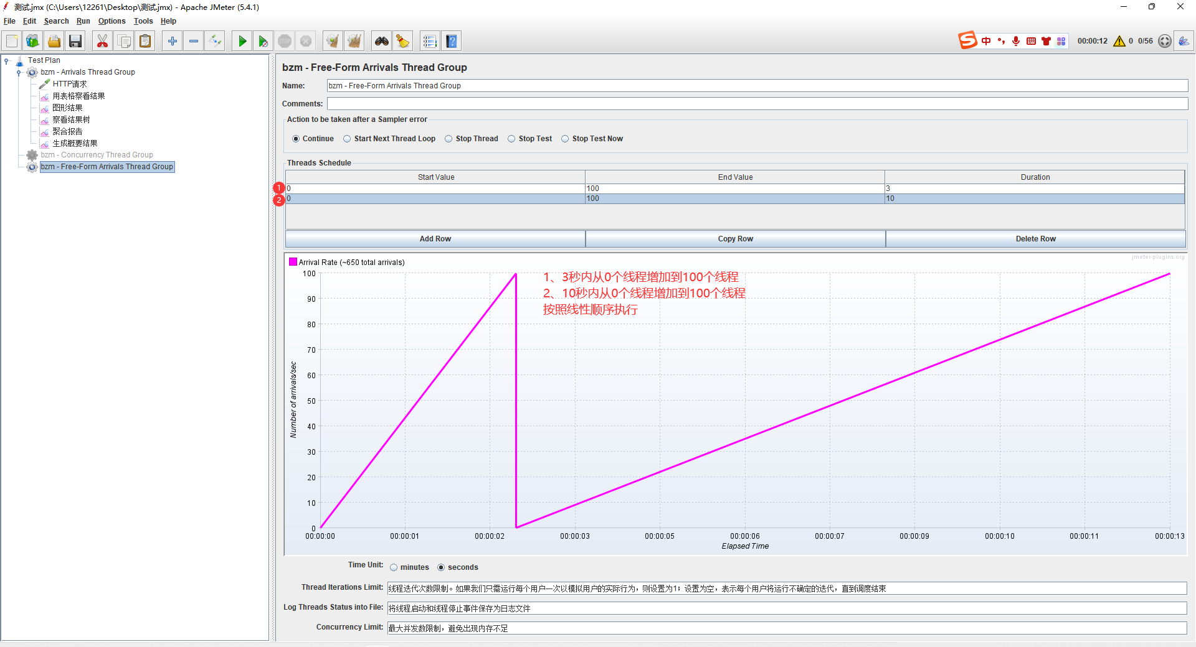Select the HTTP请求 sampler in the tree
This screenshot has height=647, width=1196.
tap(69, 84)
